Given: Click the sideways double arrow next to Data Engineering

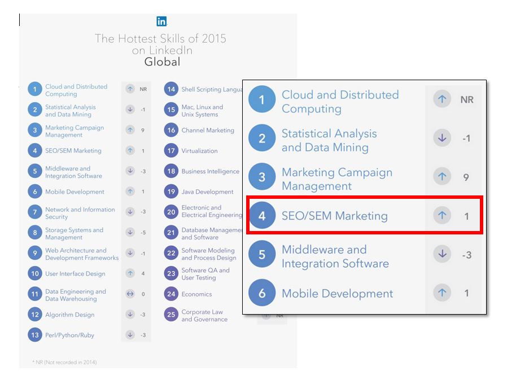Looking at the screenshot, I should click(x=130, y=294).
